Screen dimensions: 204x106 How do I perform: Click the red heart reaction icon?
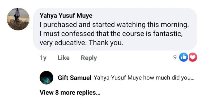point(193,57)
